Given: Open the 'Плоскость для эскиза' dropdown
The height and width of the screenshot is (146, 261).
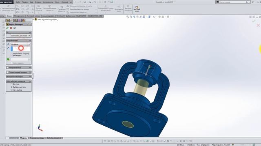Looking at the screenshot, I should click(x=20, y=36).
